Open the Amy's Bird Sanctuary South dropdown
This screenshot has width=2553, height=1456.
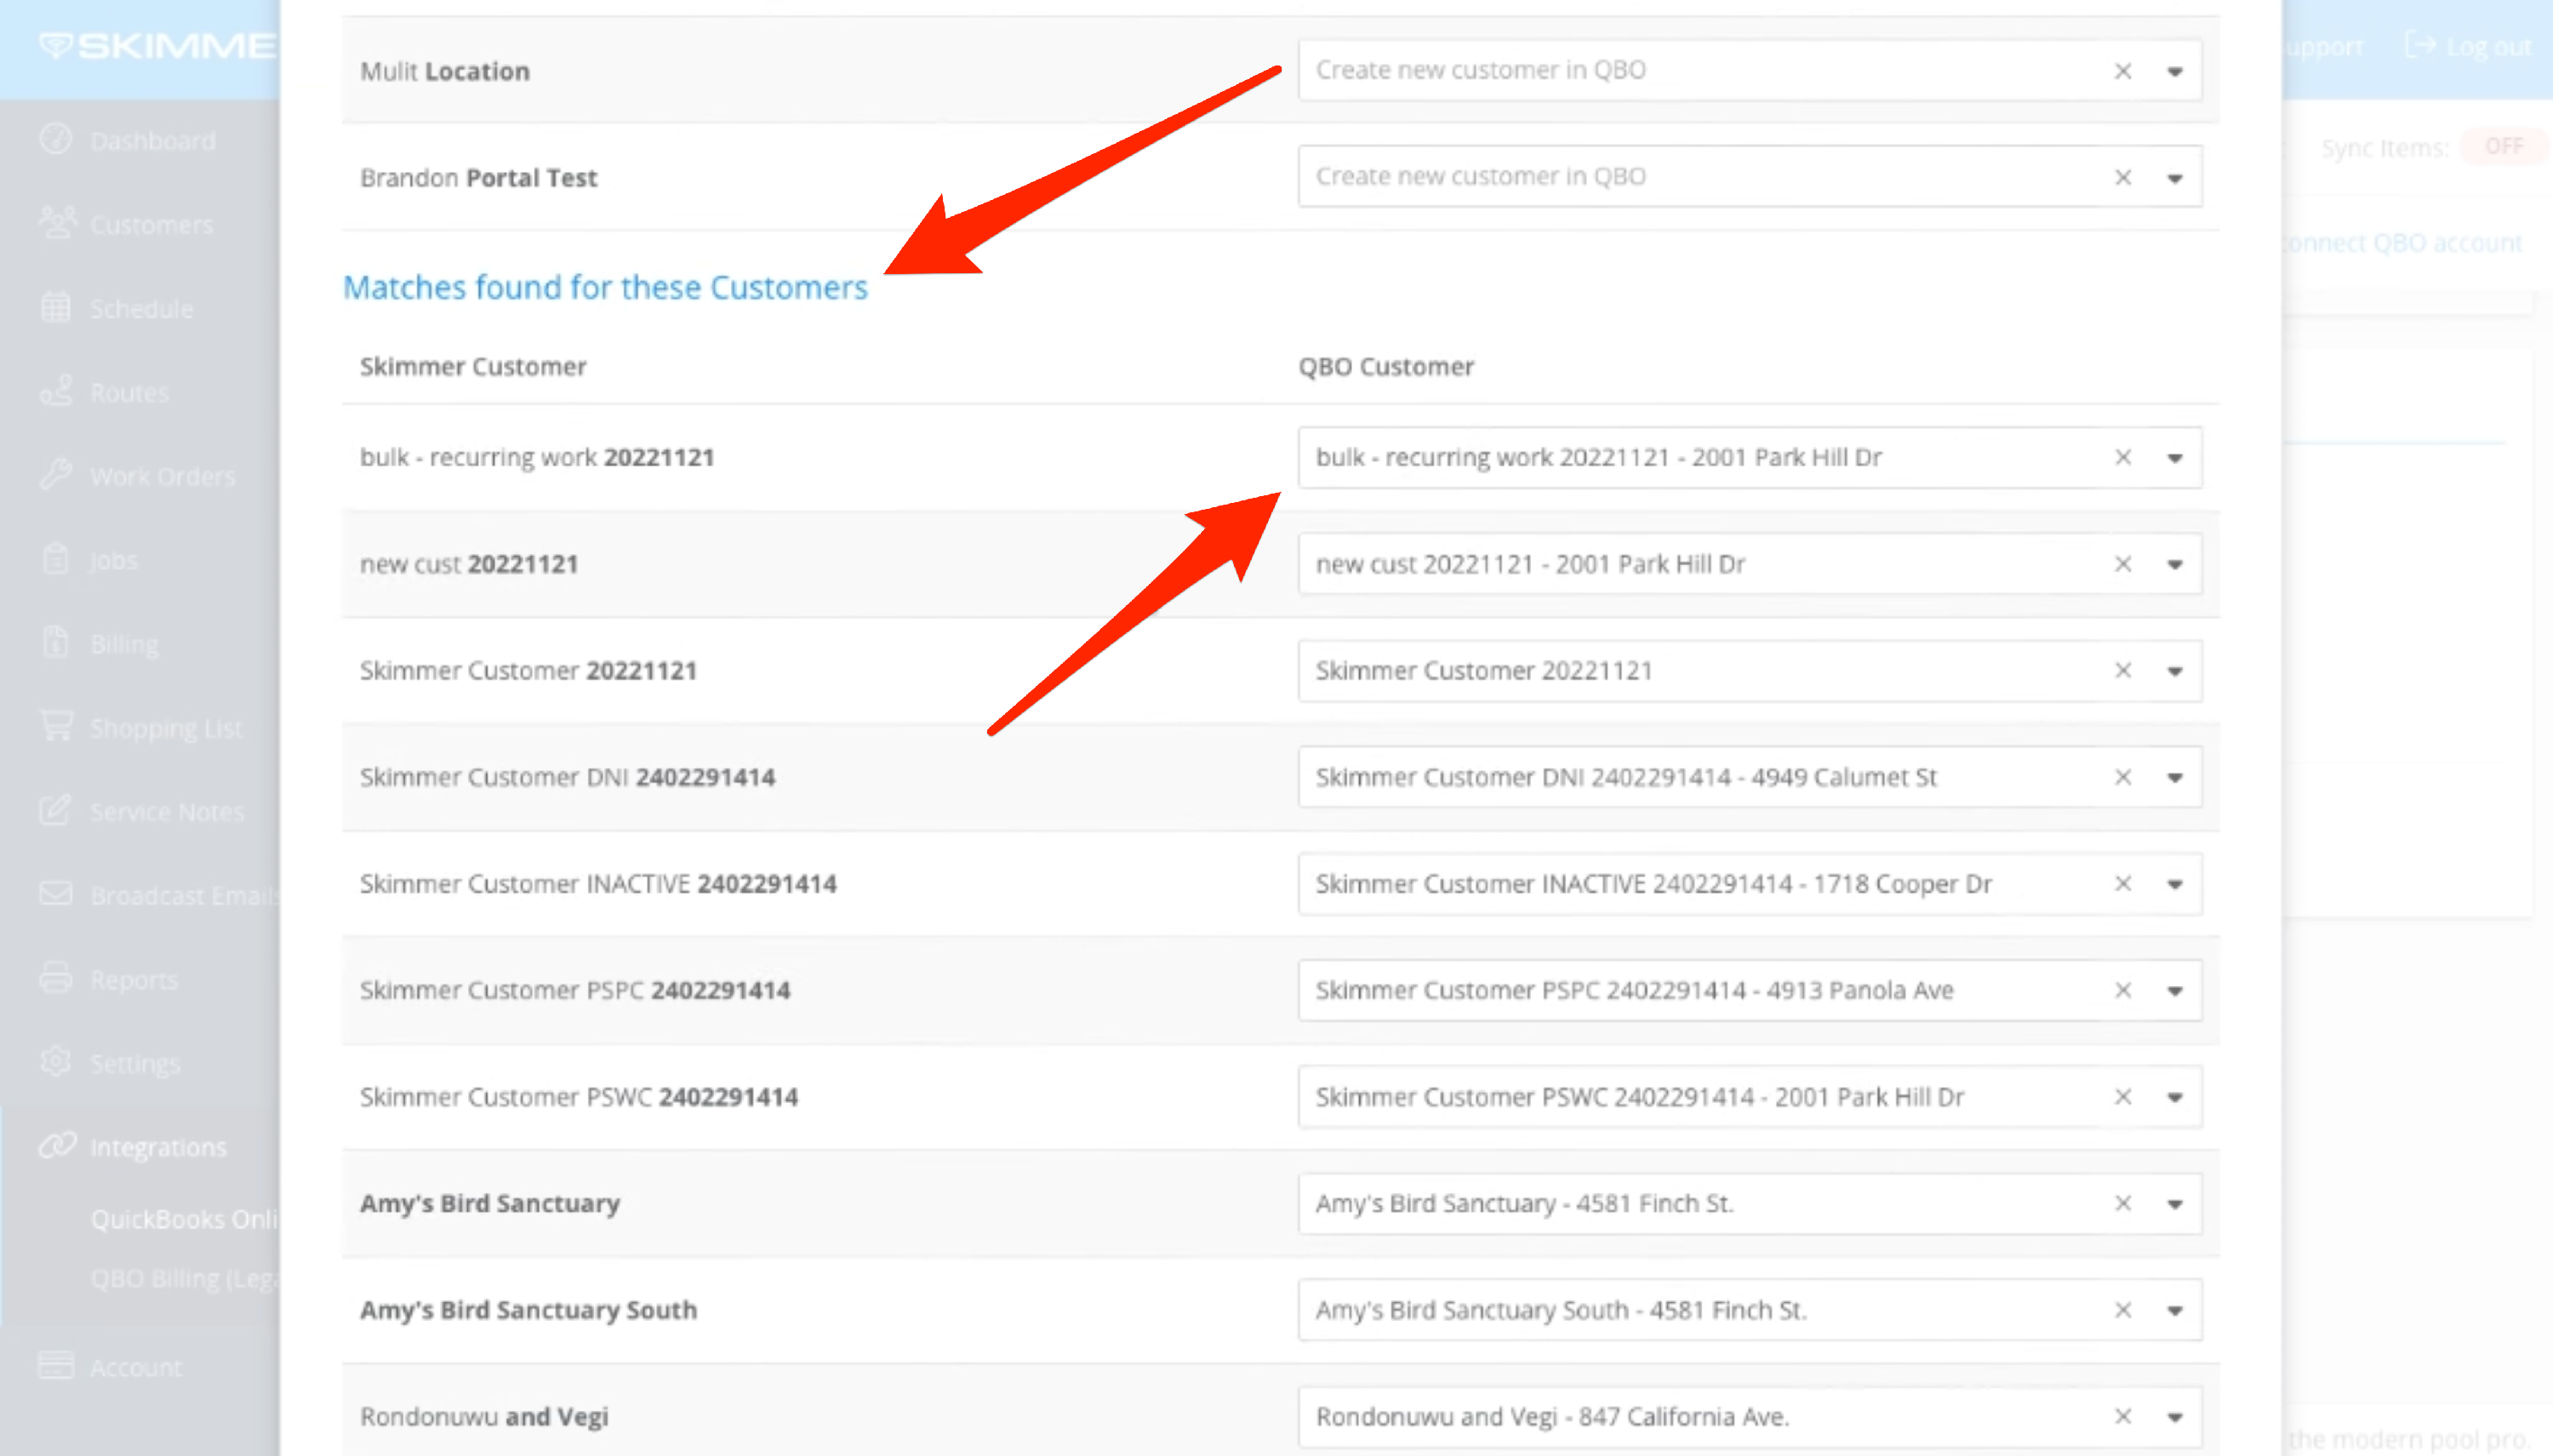tap(2174, 1311)
